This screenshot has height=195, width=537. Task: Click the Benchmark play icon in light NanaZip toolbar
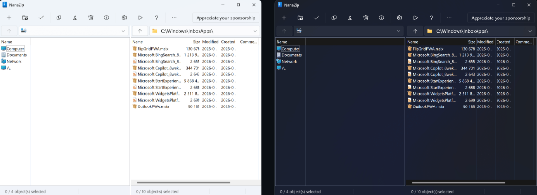pos(140,18)
